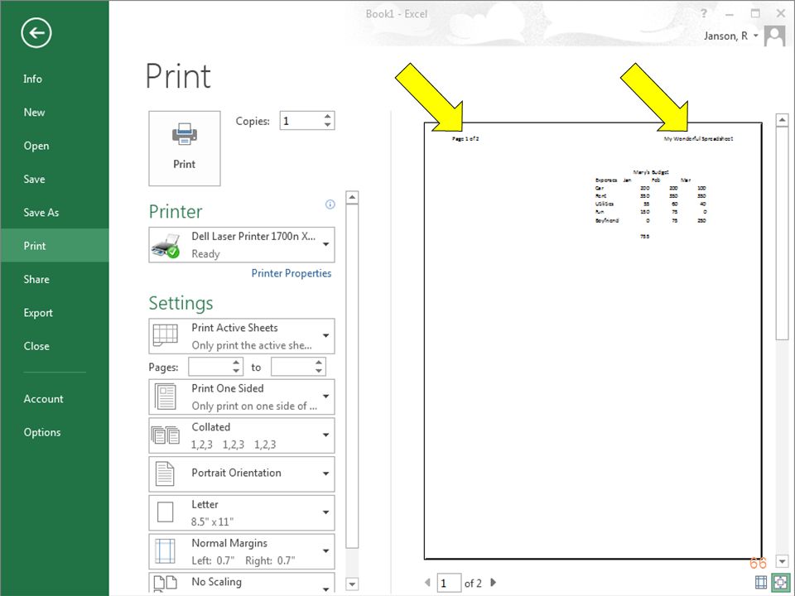Click Close in the backstage menu

[x=36, y=346]
